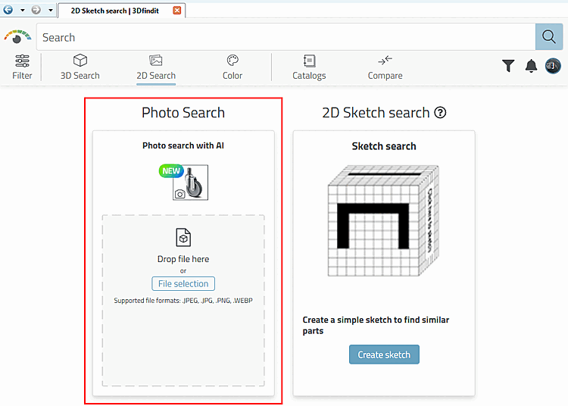Close the 2D Sketch search tab

pos(177,11)
